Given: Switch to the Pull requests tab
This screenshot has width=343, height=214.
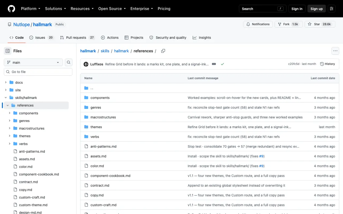Looking at the screenshot, I should 77,37.
